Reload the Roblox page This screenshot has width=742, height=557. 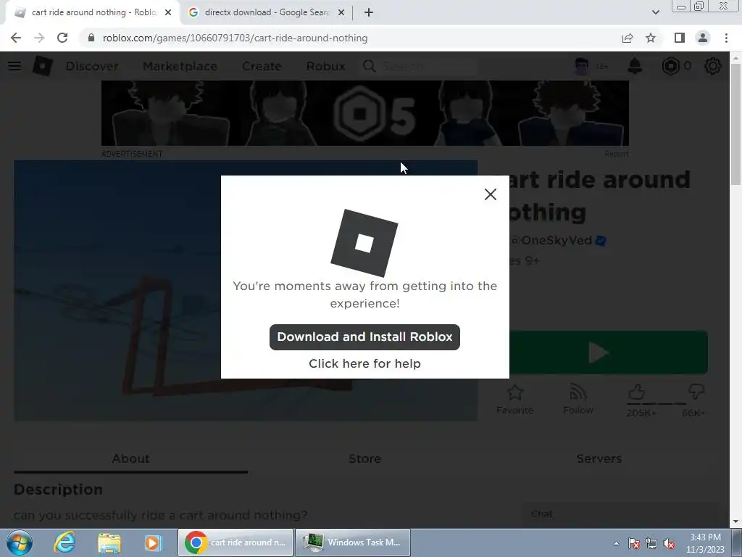[x=62, y=38]
